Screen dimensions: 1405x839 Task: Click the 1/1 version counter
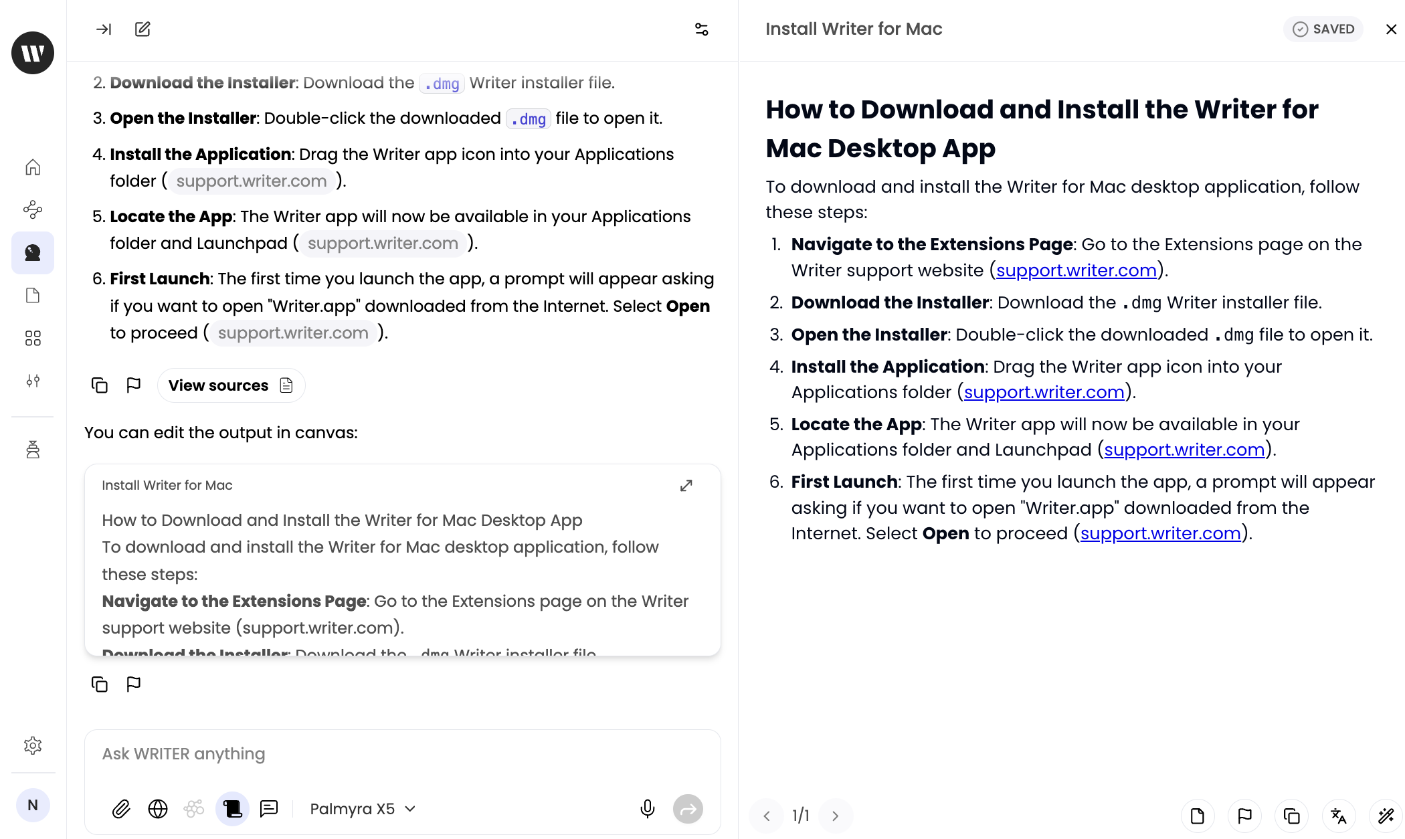[x=801, y=816]
